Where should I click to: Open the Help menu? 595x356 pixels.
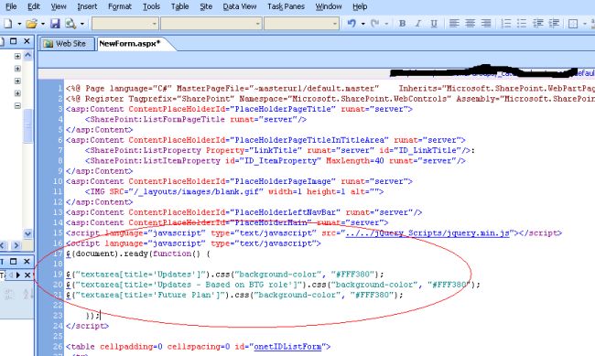(x=360, y=6)
